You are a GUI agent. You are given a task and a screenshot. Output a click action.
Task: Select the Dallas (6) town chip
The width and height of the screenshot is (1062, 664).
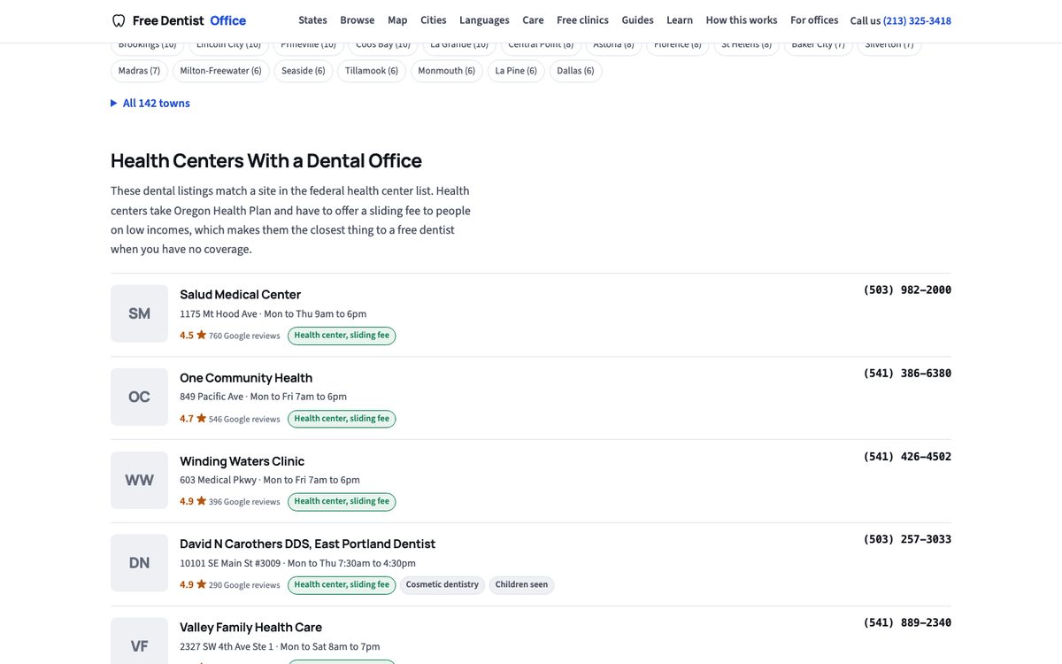click(x=576, y=71)
